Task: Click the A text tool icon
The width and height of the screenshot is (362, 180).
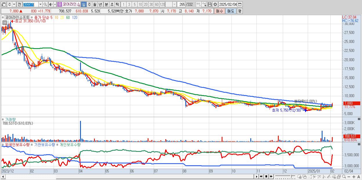Action: click(359, 177)
